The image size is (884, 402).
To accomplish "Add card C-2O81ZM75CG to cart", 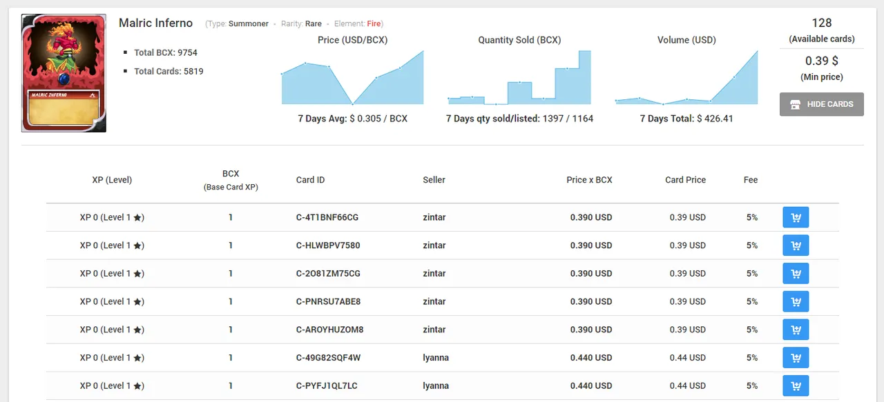I will pyautogui.click(x=796, y=274).
